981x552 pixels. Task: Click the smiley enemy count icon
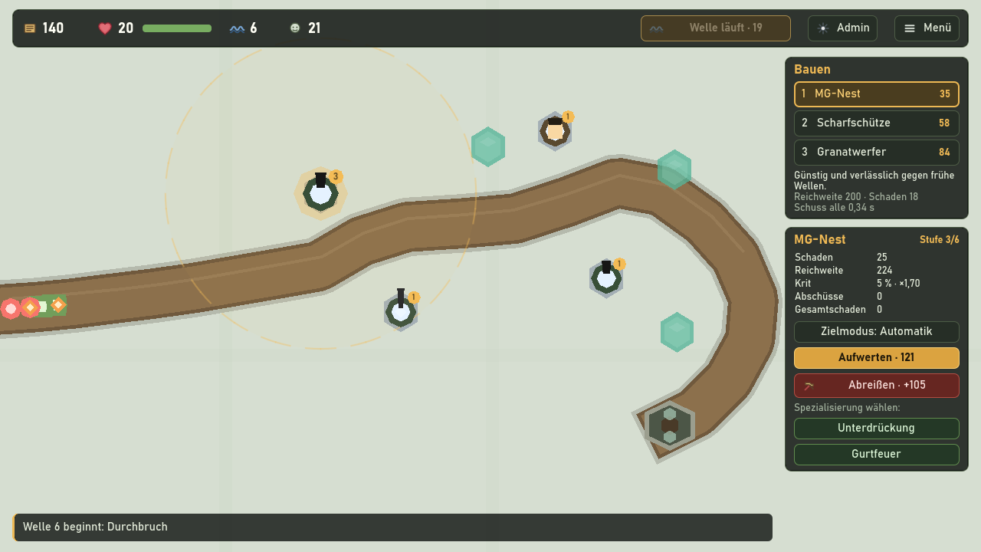pyautogui.click(x=295, y=28)
